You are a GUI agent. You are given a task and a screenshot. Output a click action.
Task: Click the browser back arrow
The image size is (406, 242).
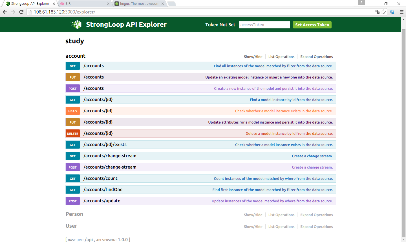[5, 12]
